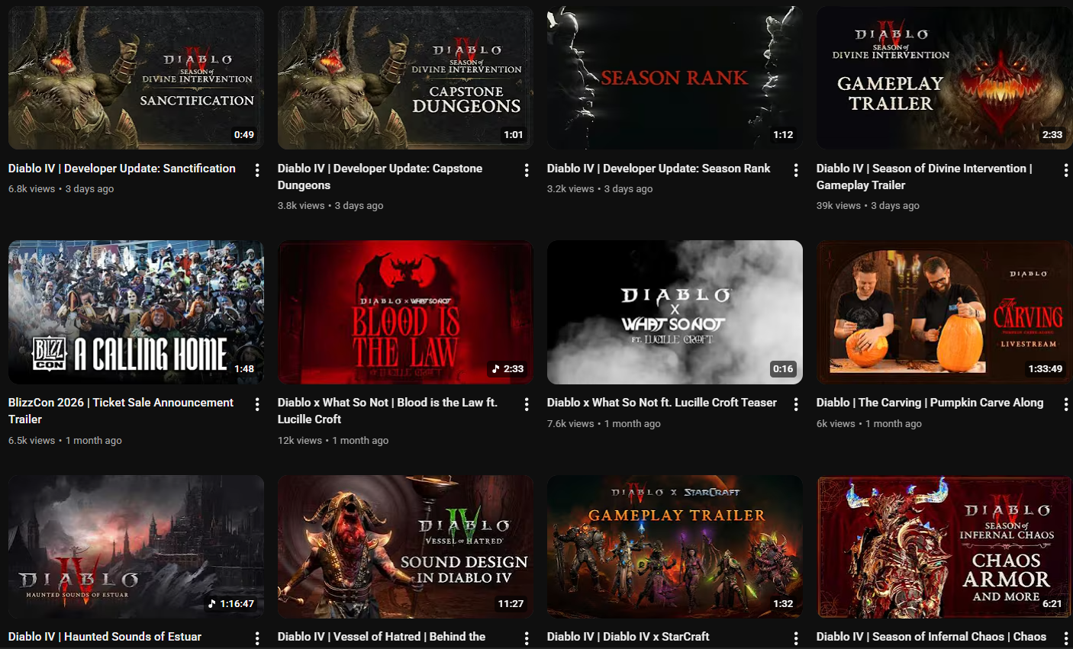Follow title link 'Diablo IV | Season of Infernal Chaos'

931,637
